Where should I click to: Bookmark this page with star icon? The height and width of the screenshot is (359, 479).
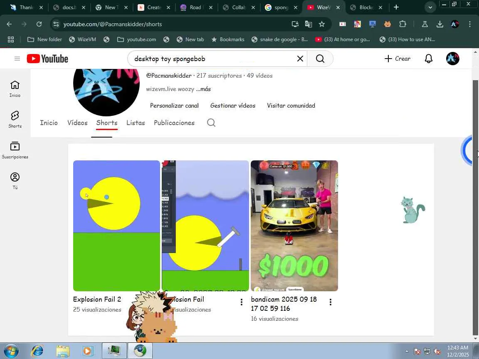pyautogui.click(x=322, y=24)
